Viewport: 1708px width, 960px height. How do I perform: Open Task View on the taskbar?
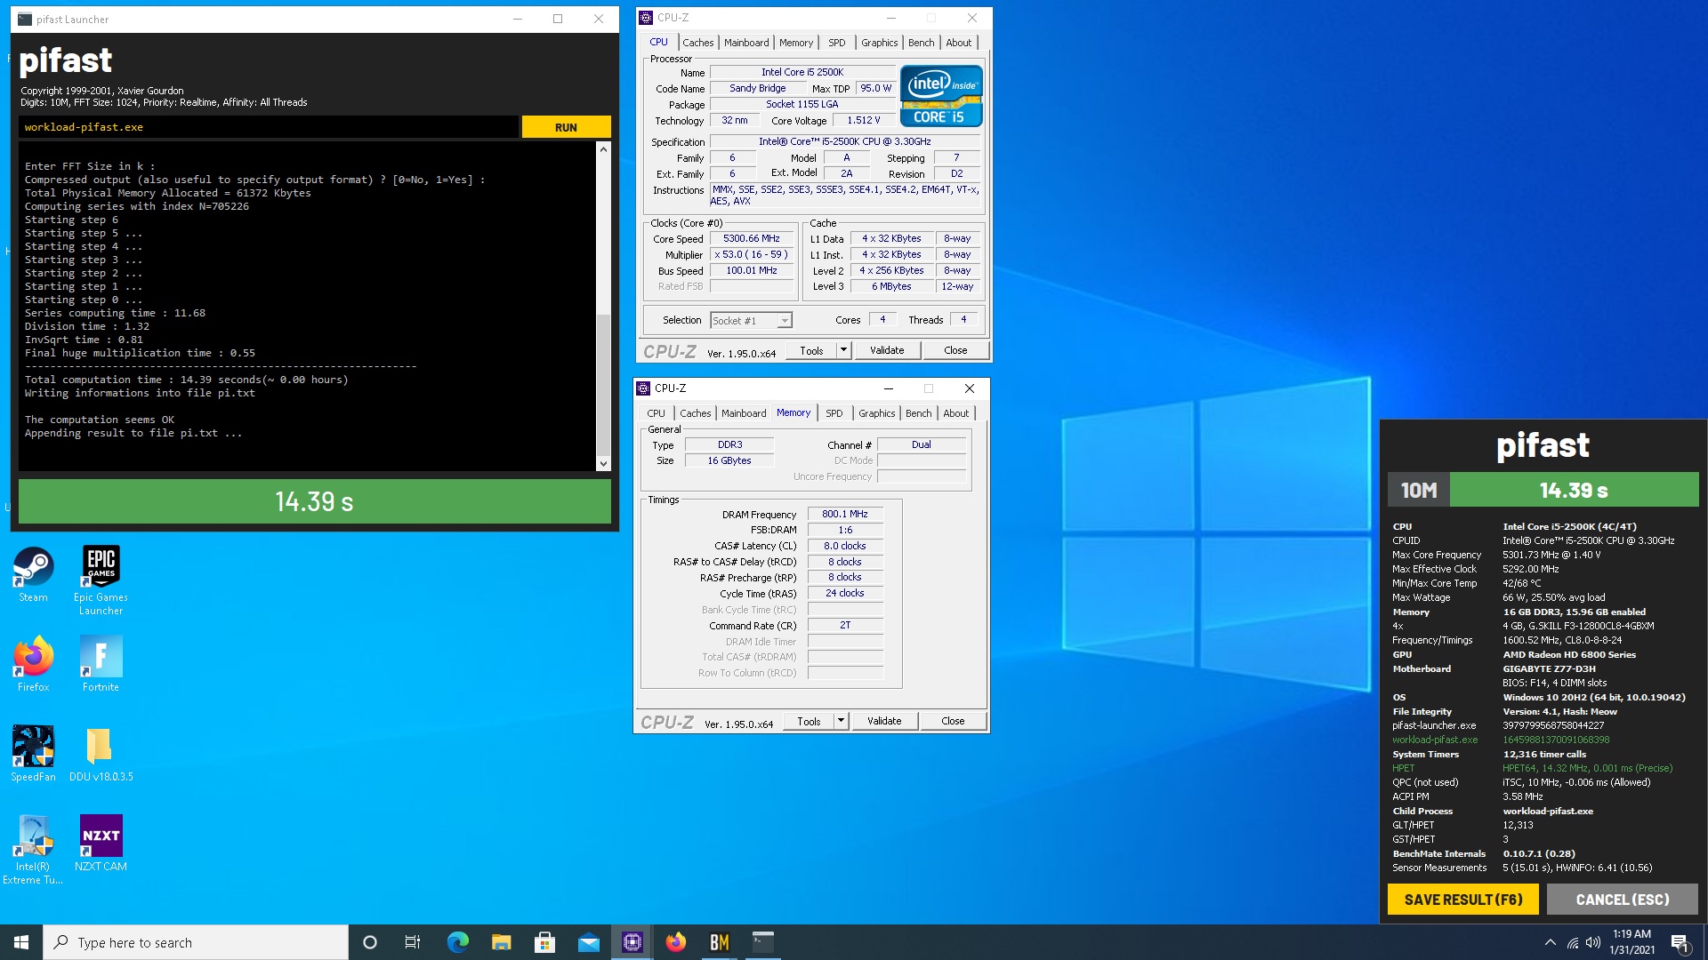(x=413, y=942)
